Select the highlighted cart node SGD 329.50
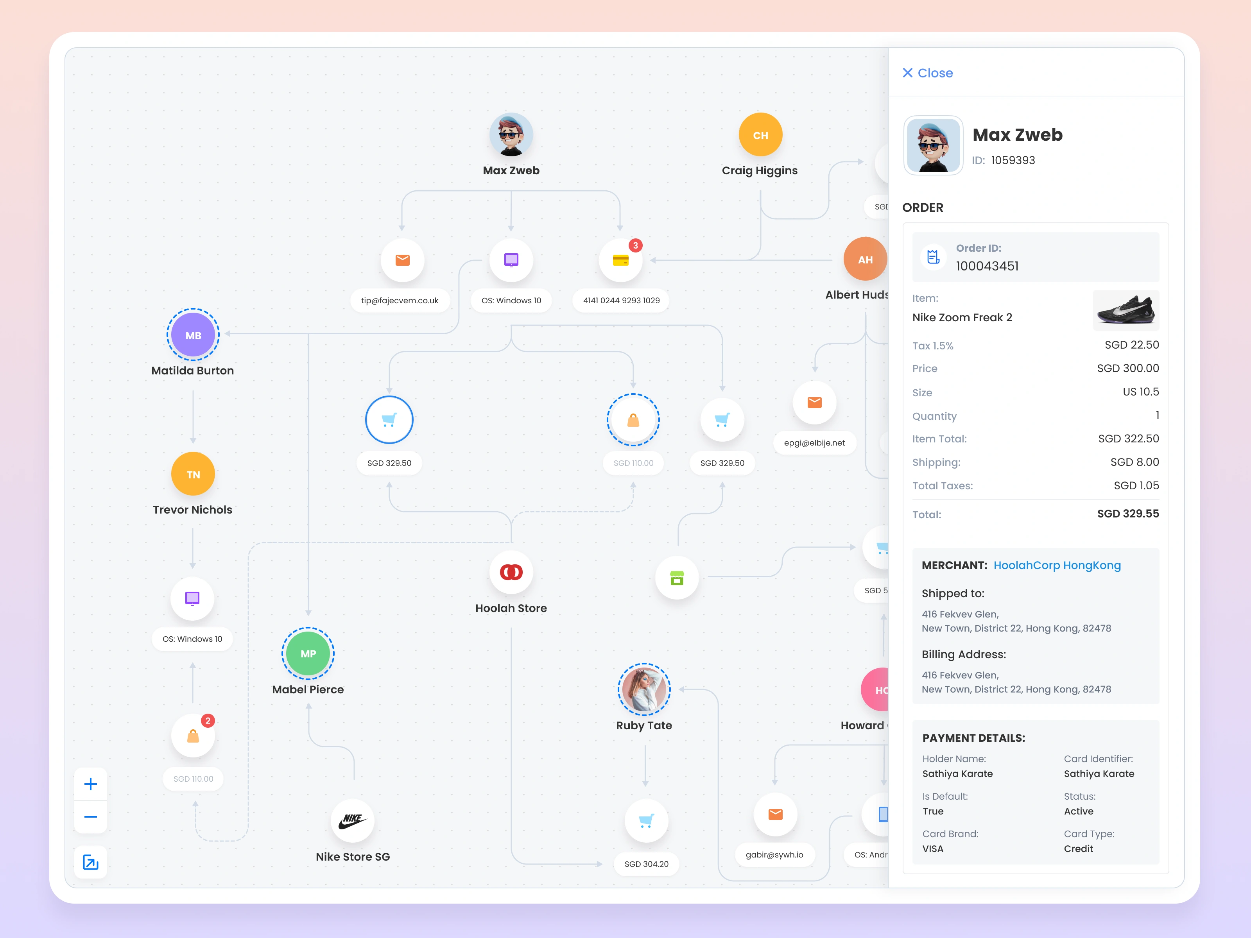This screenshot has height=938, width=1251. point(389,419)
